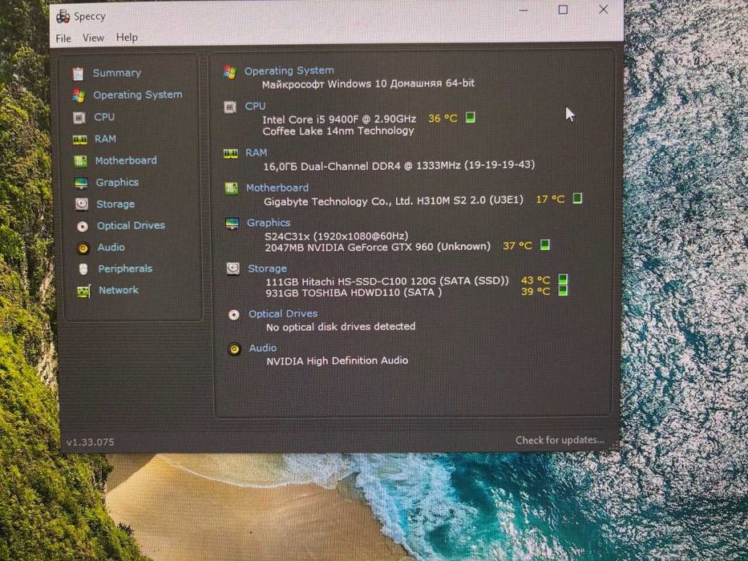Click the Audio speaker icon in sidebar
The image size is (748, 561).
(83, 248)
